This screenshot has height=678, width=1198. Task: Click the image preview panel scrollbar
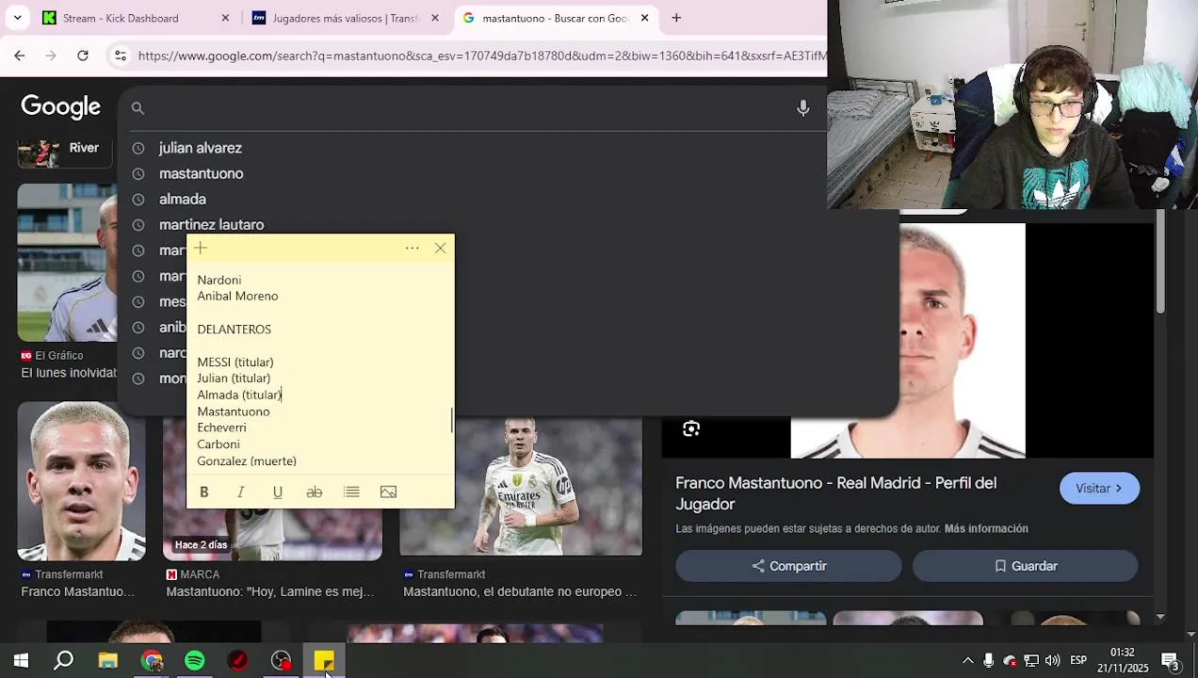pyautogui.click(x=1160, y=264)
